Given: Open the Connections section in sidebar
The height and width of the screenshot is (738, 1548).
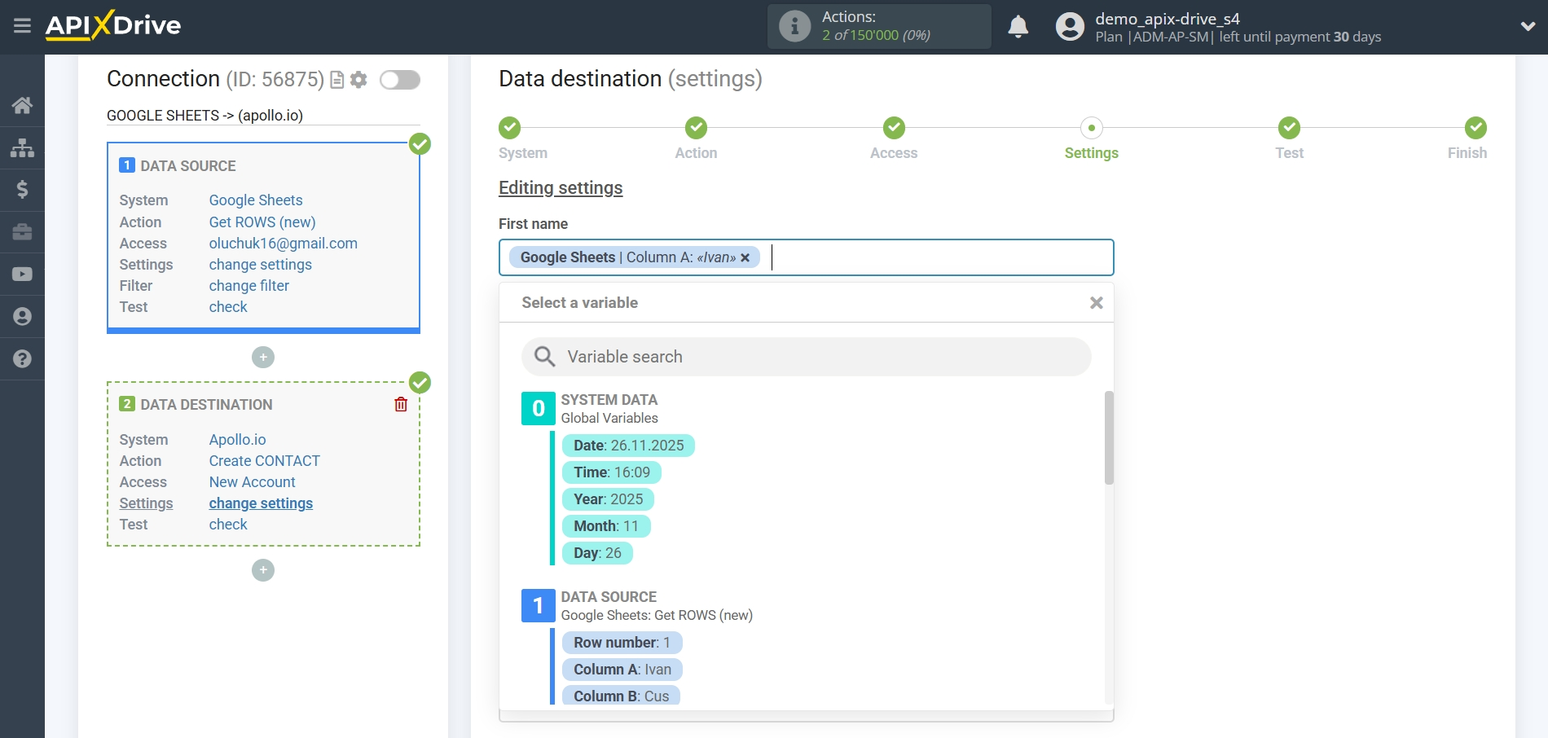Looking at the screenshot, I should click(x=22, y=147).
